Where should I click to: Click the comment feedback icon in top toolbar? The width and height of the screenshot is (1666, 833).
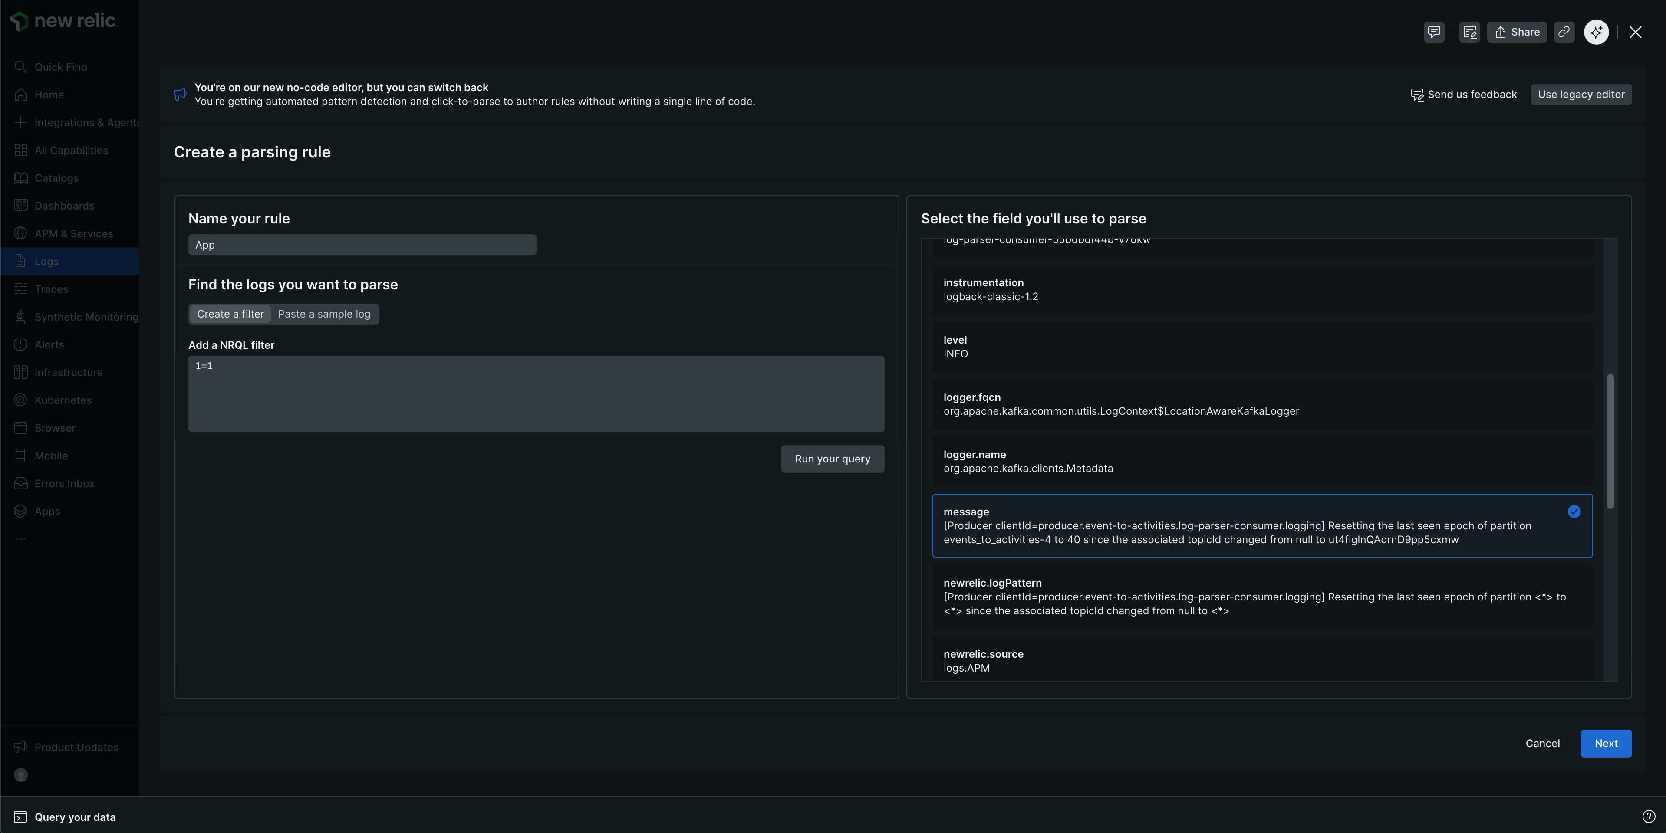point(1434,32)
